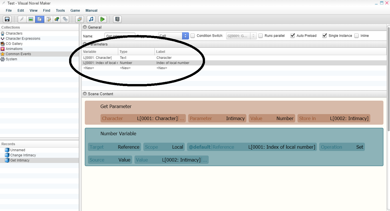
Task: Open the database icon in toolbar
Action: pyautogui.click(x=40, y=19)
